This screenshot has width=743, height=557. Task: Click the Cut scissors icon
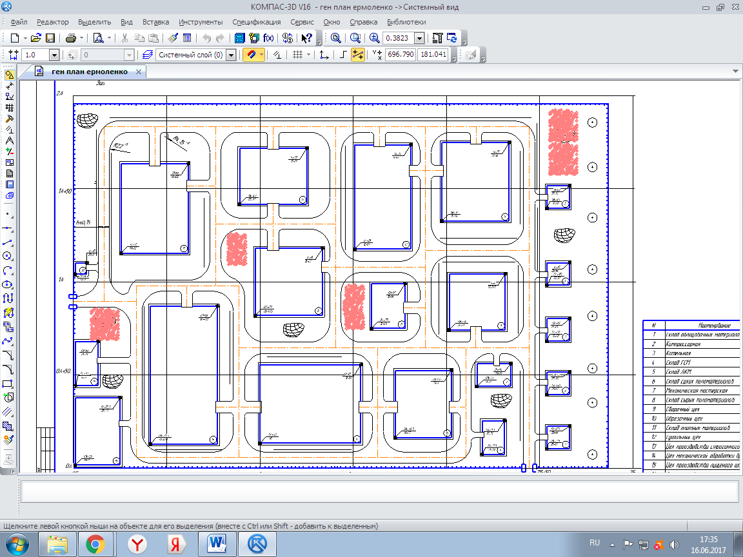(x=125, y=38)
